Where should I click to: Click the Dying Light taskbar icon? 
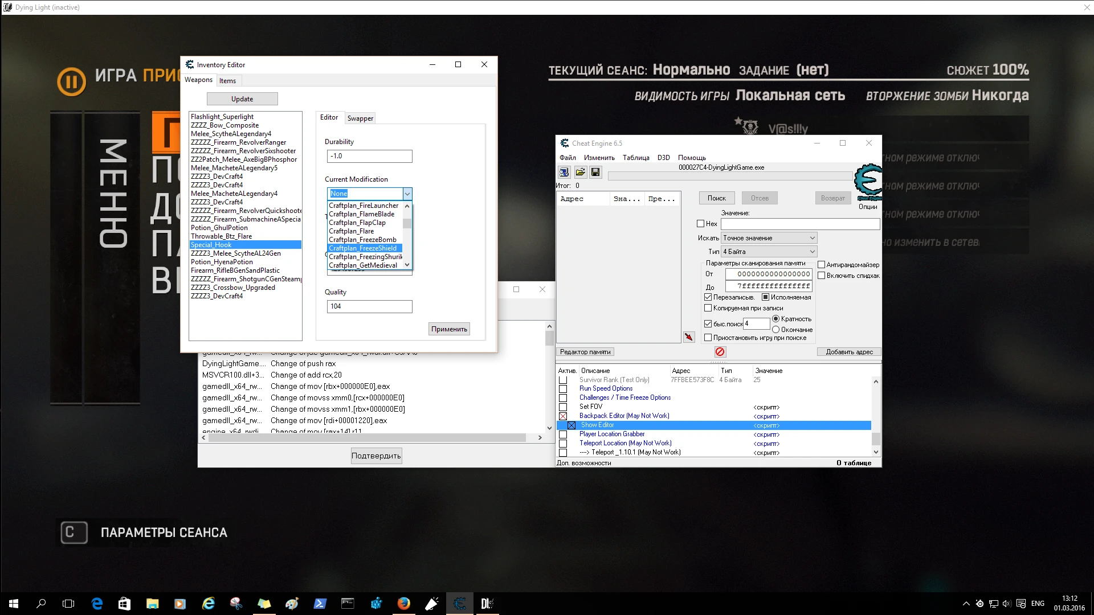pyautogui.click(x=487, y=604)
